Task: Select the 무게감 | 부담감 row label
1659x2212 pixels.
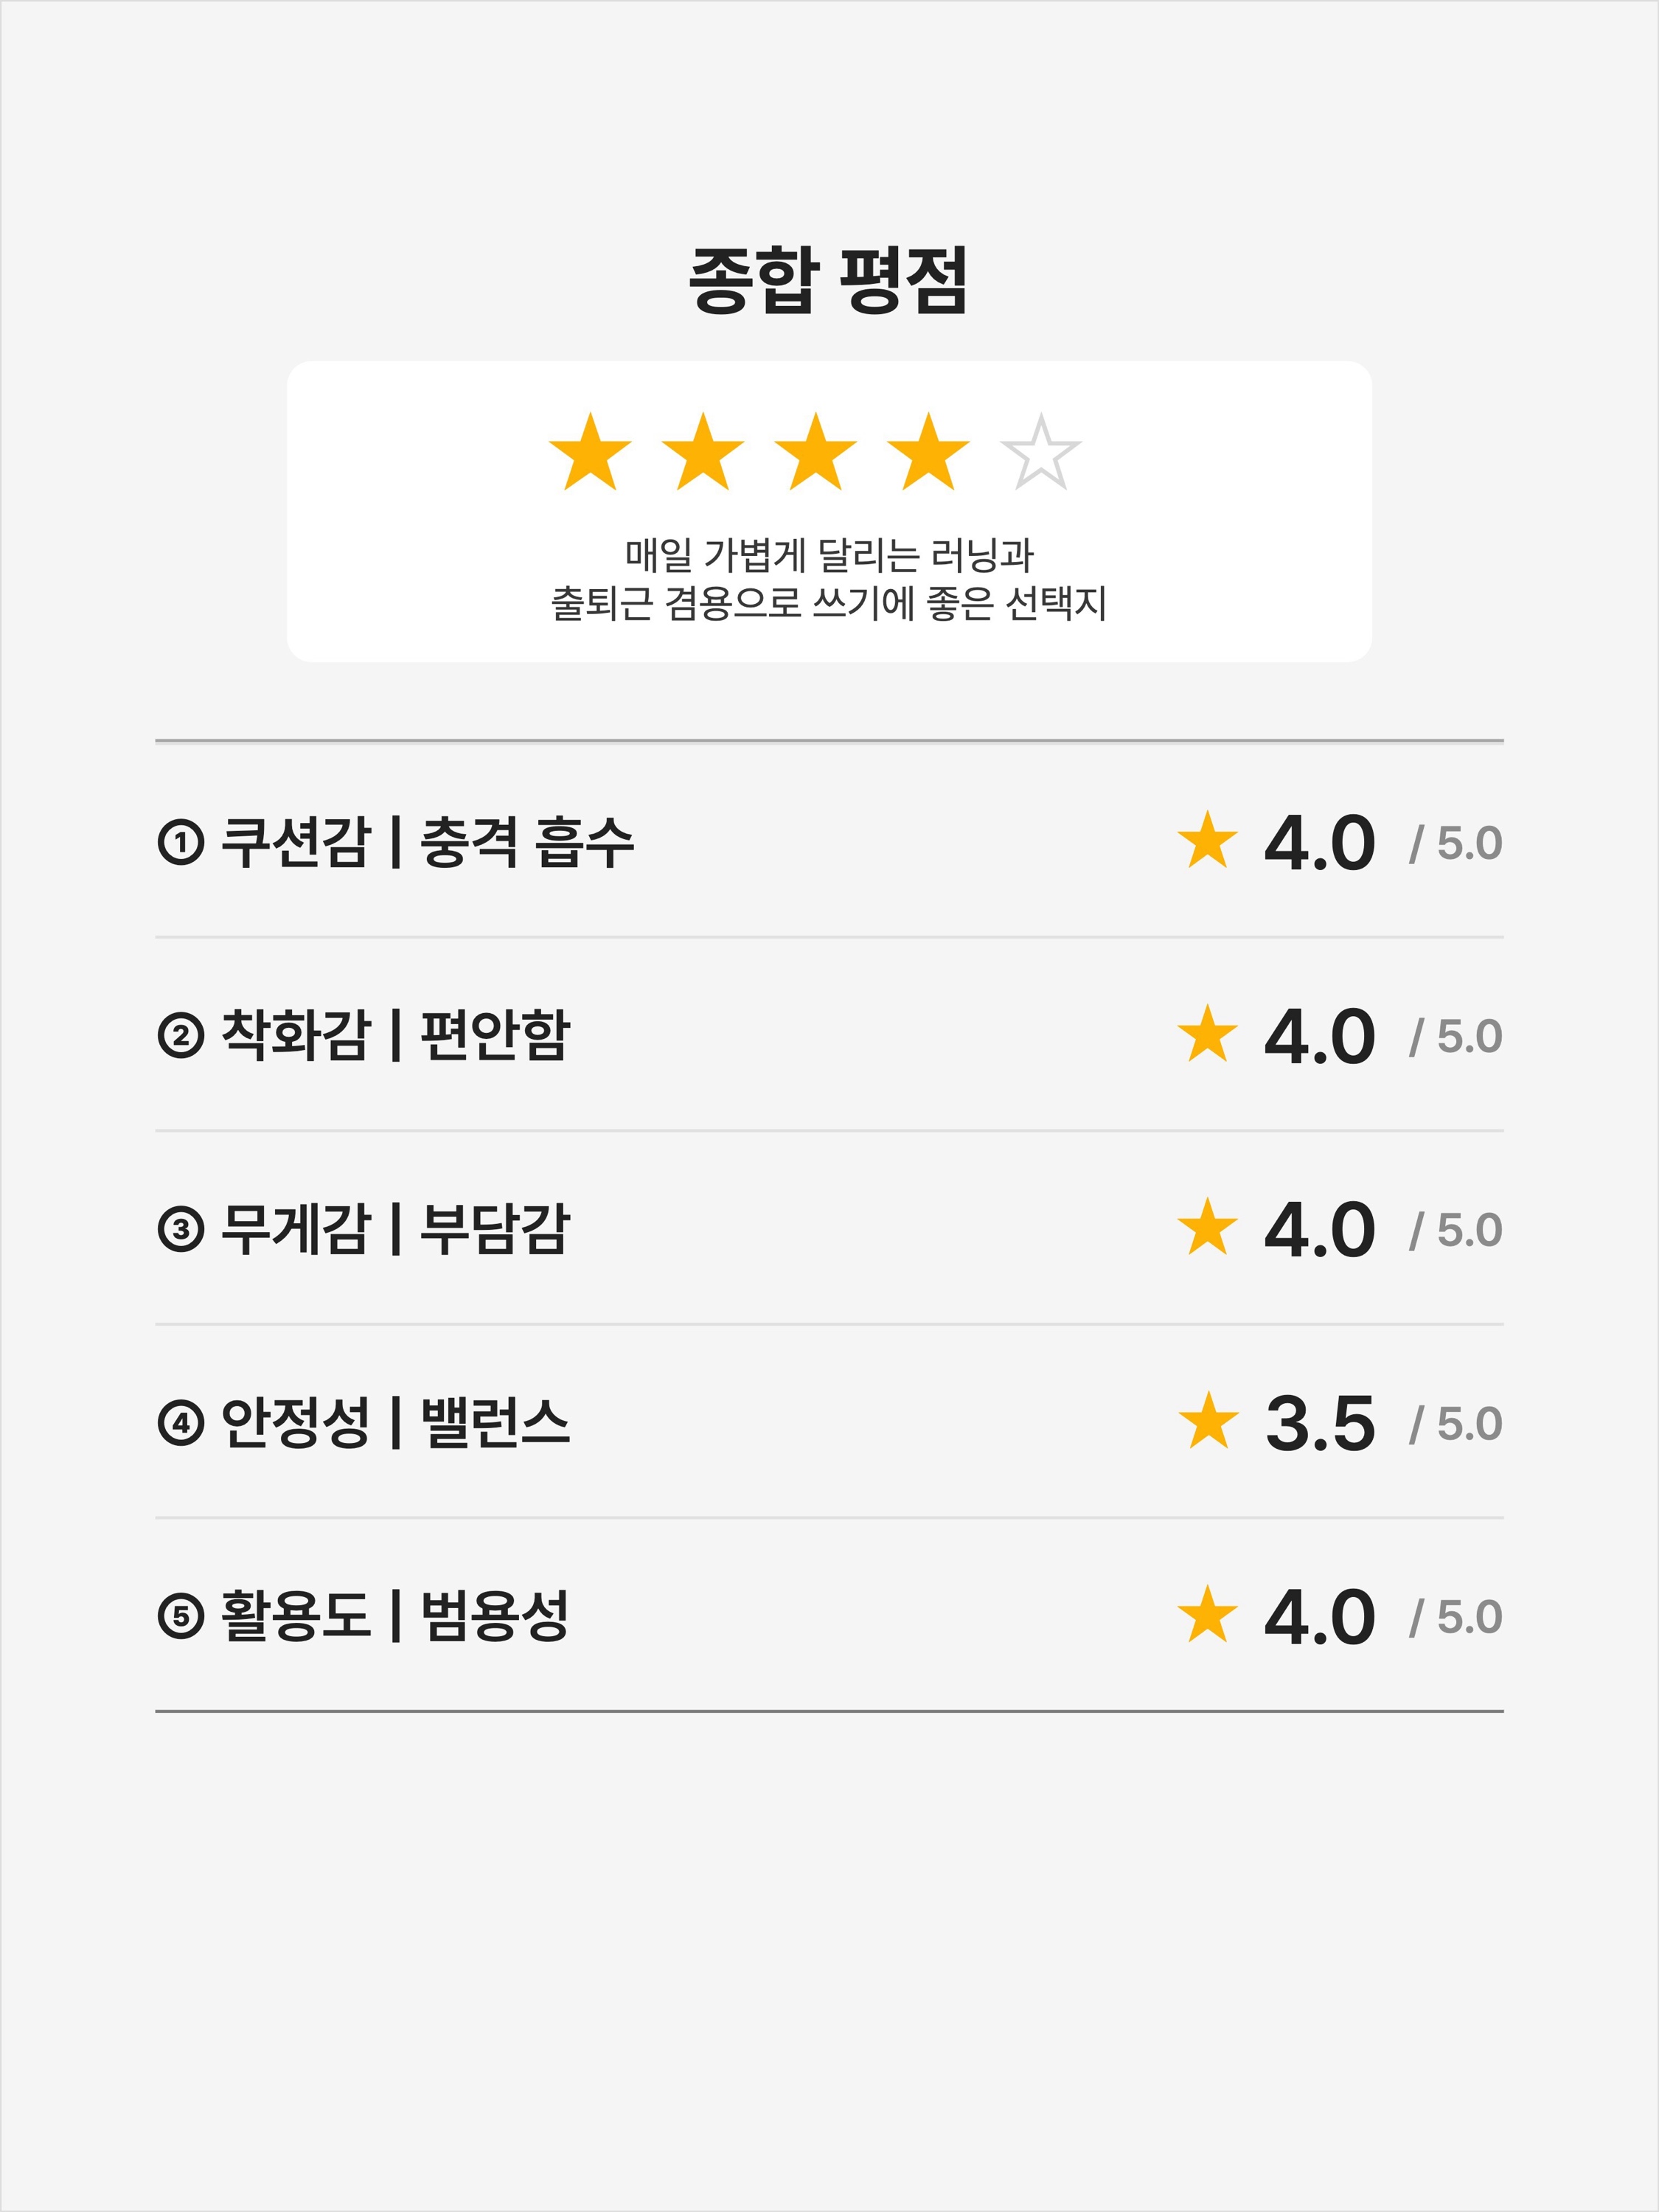Action: coord(364,1229)
